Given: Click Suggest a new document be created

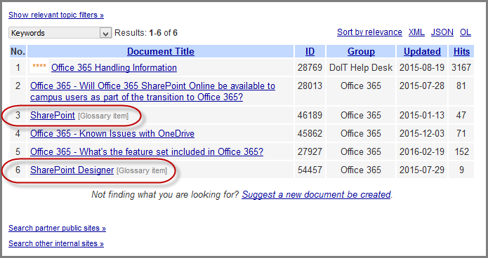Looking at the screenshot, I should coord(316,195).
